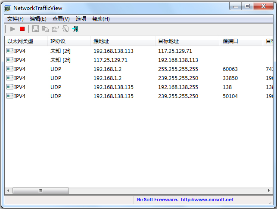This screenshot has height=209, width=277.
Task: Click row icon for port 33850 entry
Action: pos(10,78)
